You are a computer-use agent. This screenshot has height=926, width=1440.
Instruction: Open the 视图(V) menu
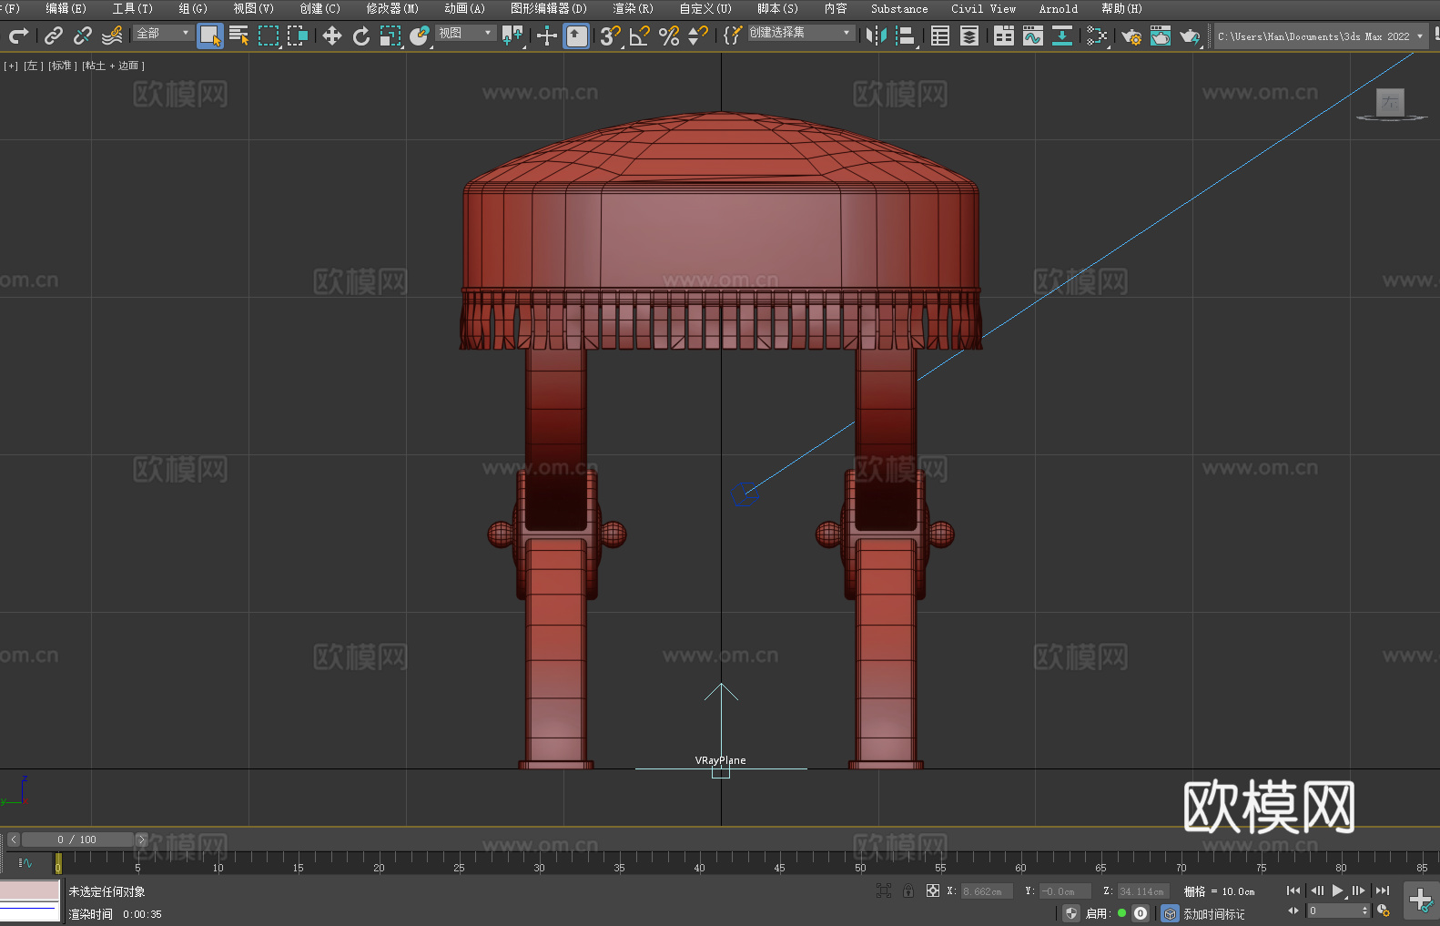[254, 8]
